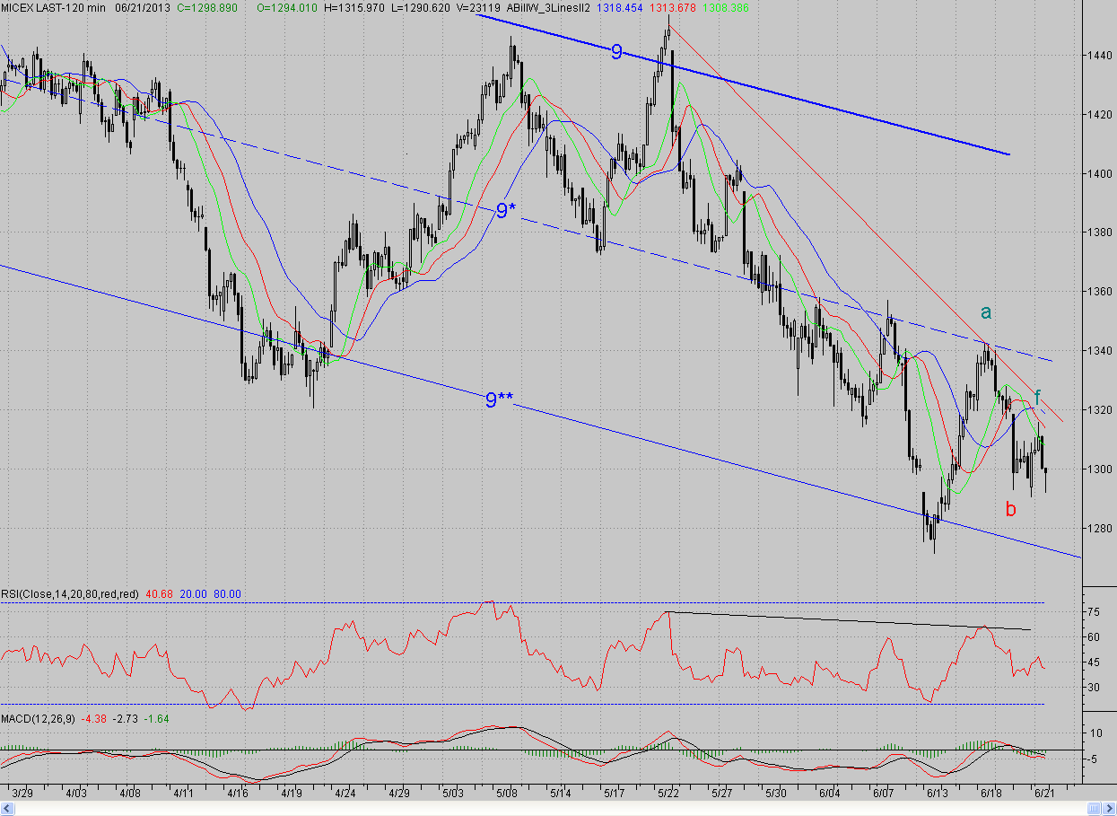Select the teal 'f' wave label
1117x816 pixels.
click(1037, 397)
